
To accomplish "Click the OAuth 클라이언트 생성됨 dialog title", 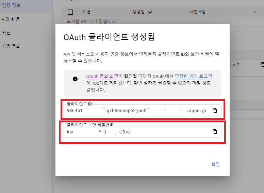I will coord(109,37).
